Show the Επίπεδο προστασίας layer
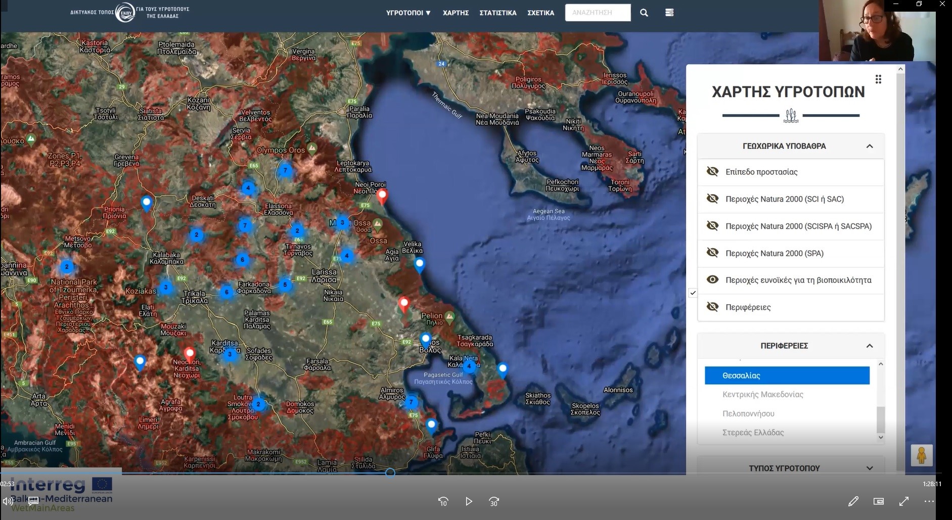The width and height of the screenshot is (952, 520). [x=712, y=172]
